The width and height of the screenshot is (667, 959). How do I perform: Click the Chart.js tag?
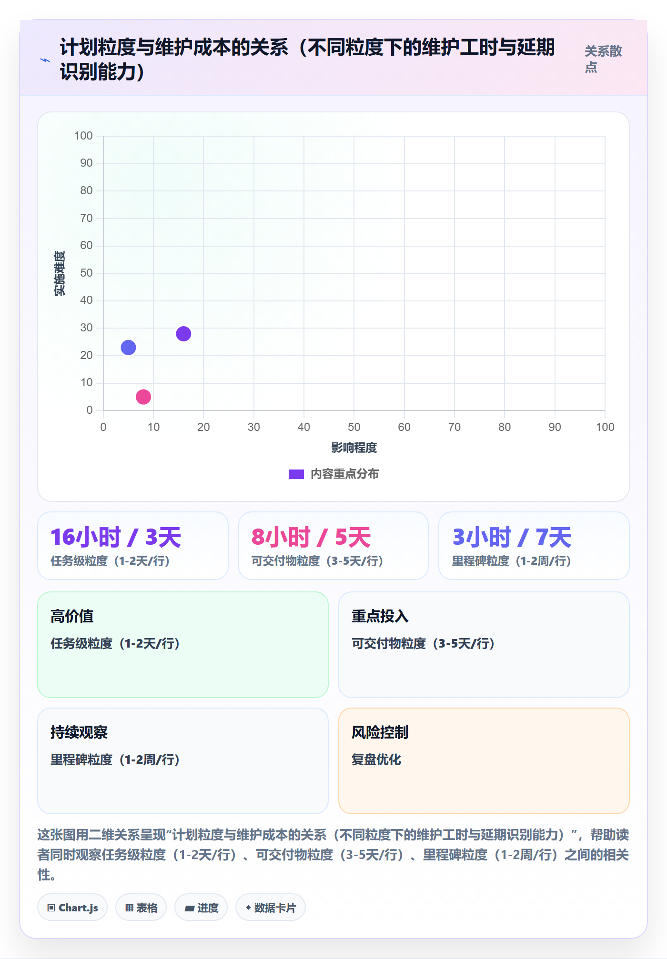[72, 908]
